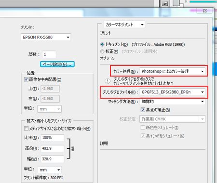This screenshot has height=183, width=217.
Task: Open the カラーマネジメント dropdown at top
Action: pos(124,25)
